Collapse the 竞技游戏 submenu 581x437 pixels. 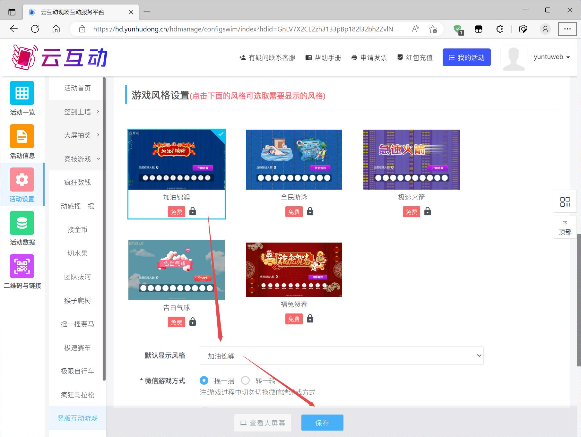point(77,159)
